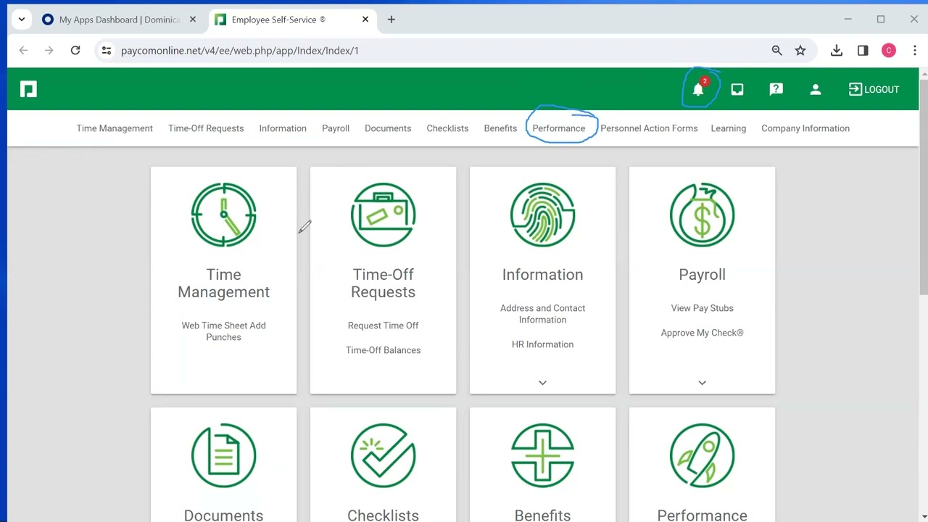
Task: Click the browser address bar URL
Action: click(x=240, y=51)
